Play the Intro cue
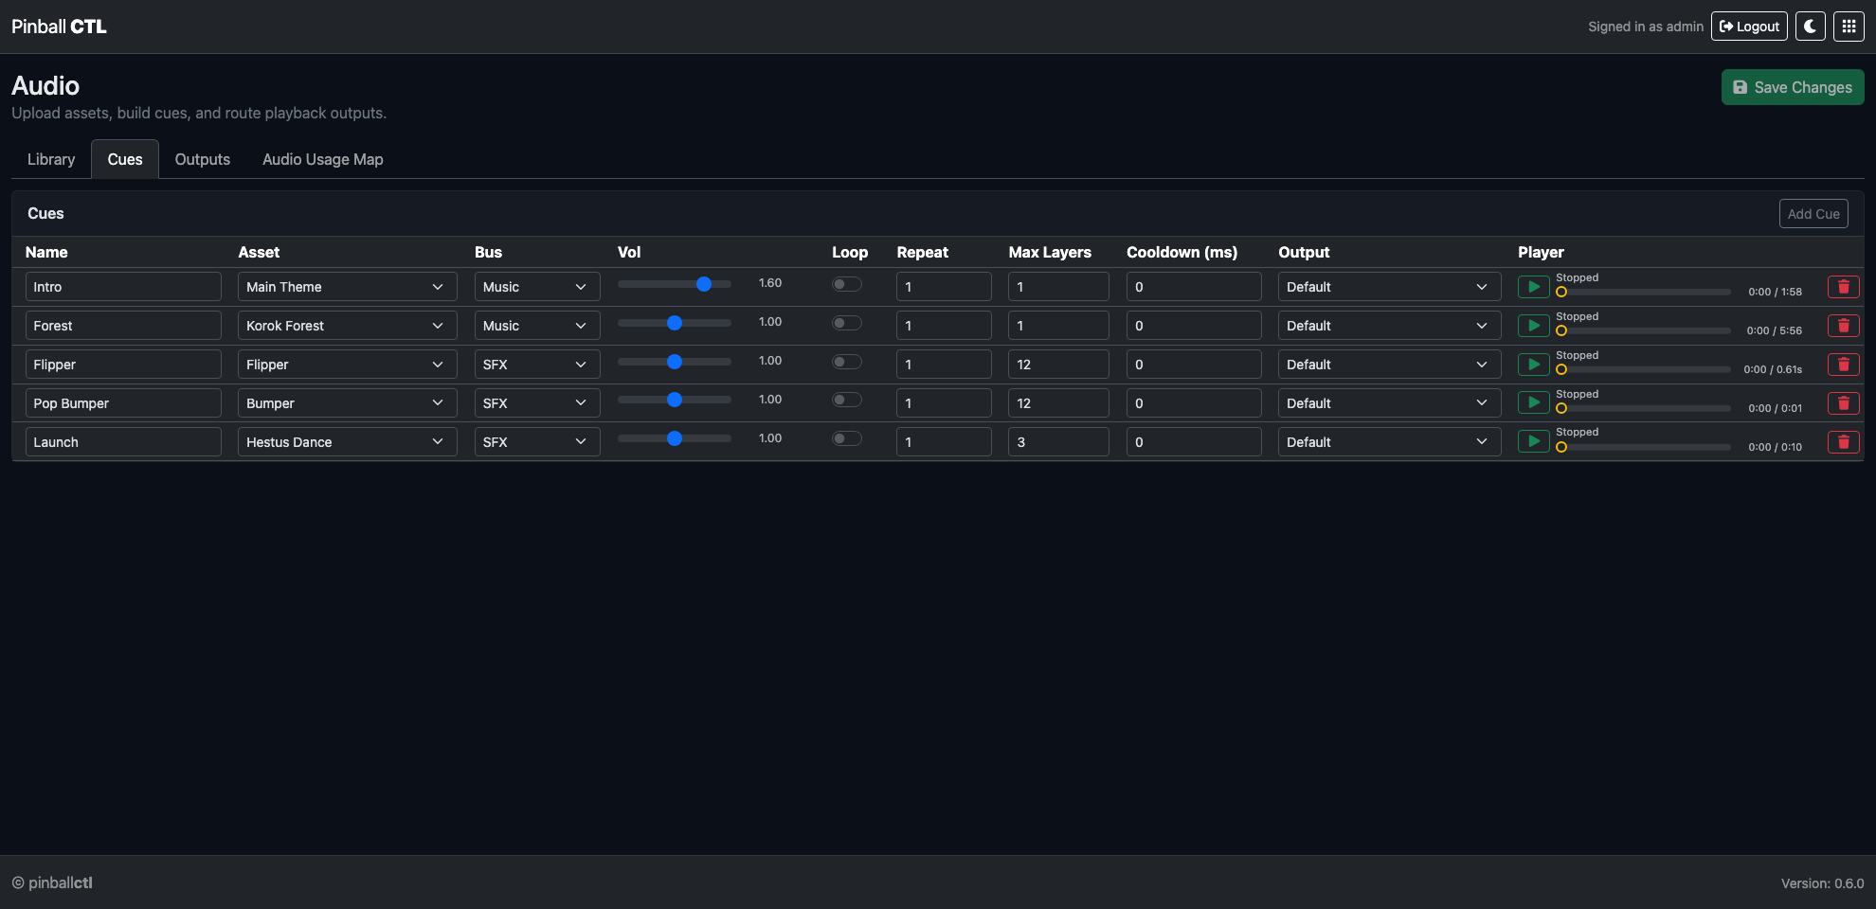 tap(1533, 286)
